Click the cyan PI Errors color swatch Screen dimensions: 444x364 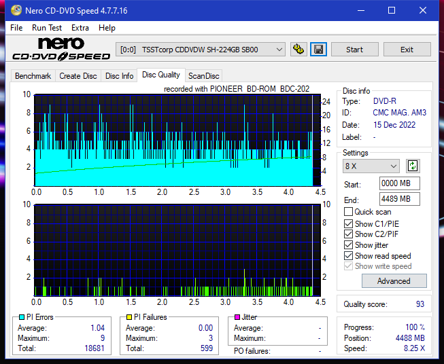pos(22,317)
